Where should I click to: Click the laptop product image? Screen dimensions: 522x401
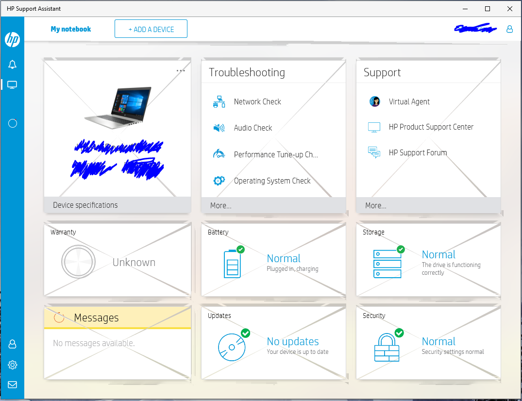[x=118, y=108]
